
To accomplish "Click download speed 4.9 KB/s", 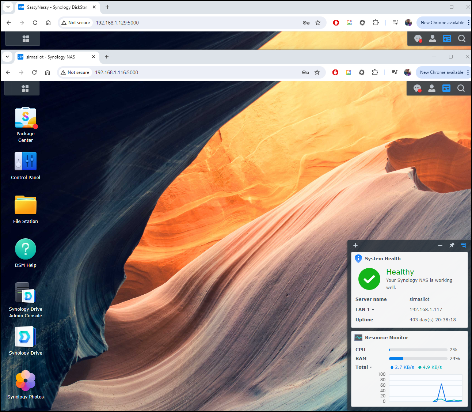I will 430,367.
